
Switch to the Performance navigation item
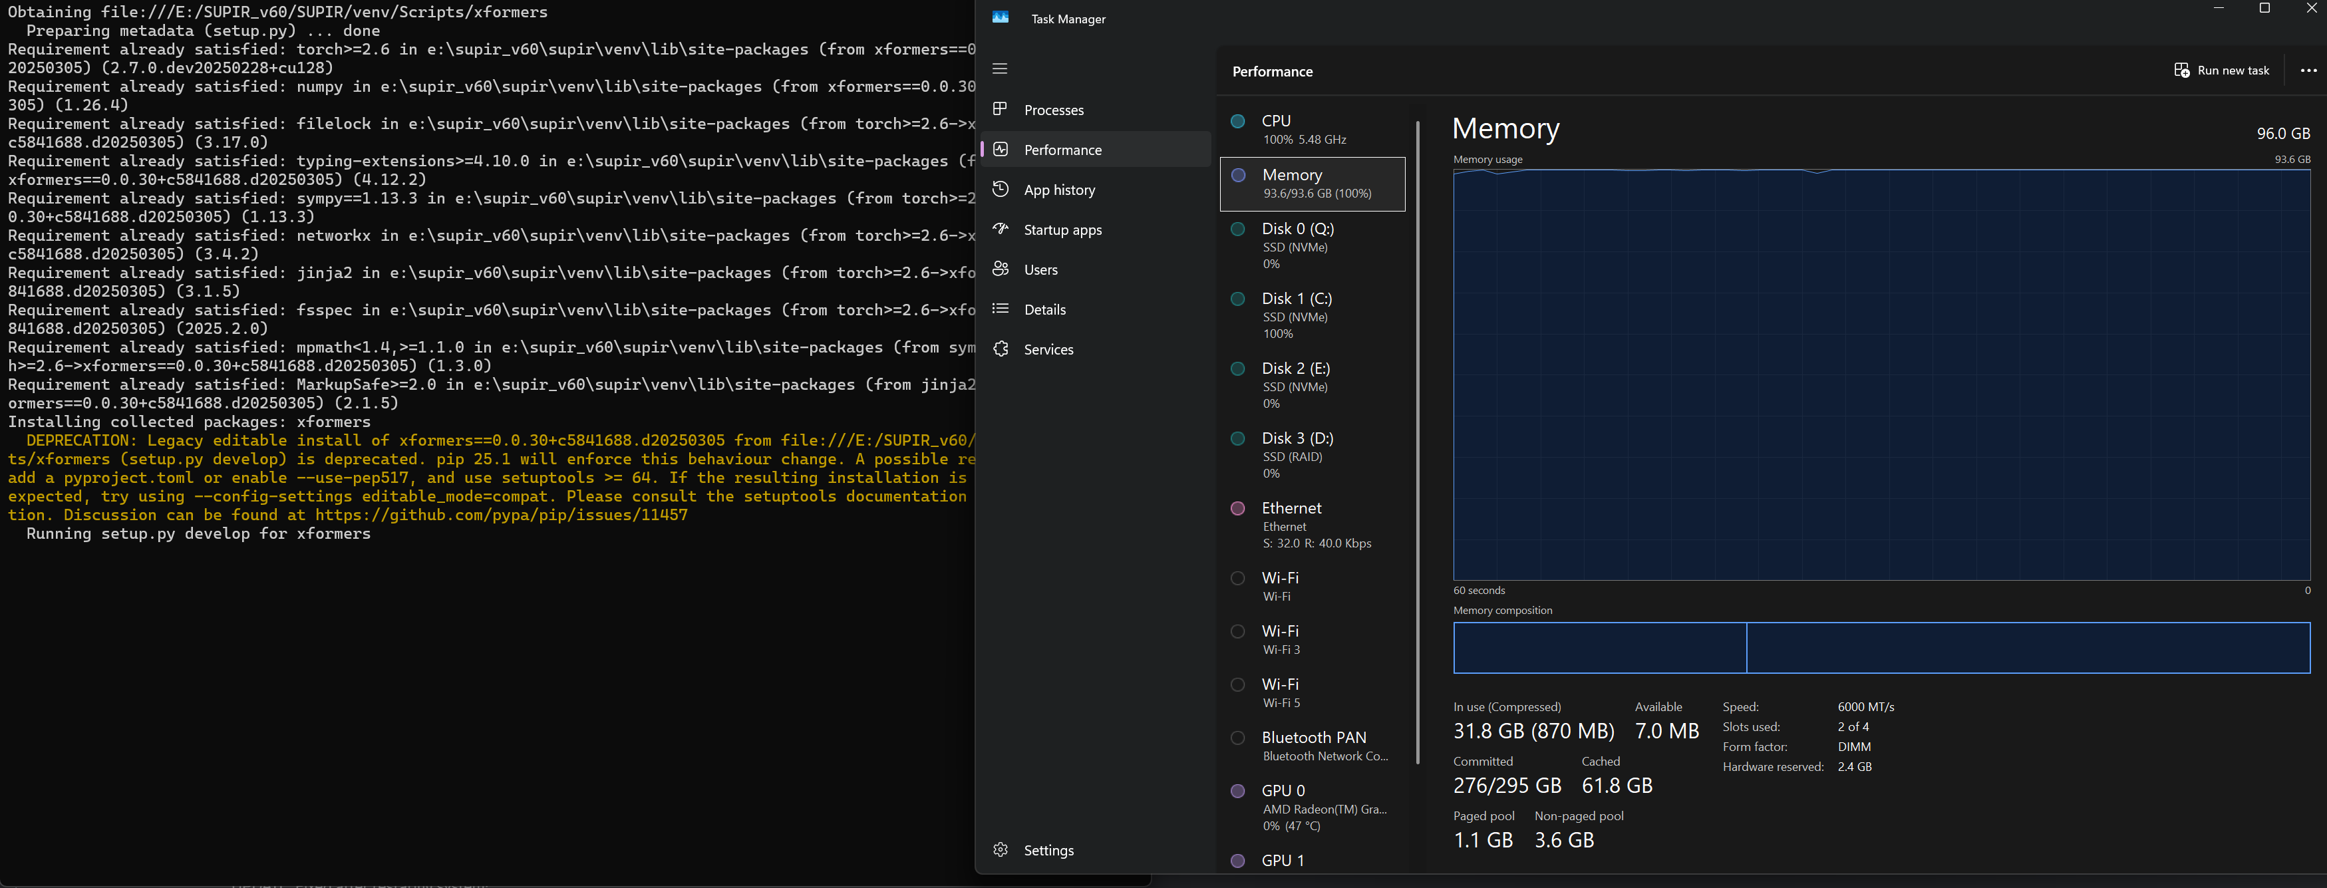(x=1062, y=150)
